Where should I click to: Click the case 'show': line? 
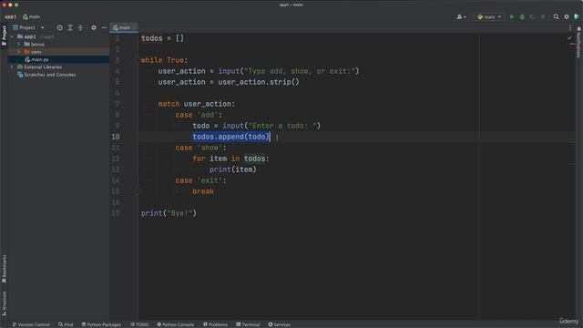coord(200,148)
